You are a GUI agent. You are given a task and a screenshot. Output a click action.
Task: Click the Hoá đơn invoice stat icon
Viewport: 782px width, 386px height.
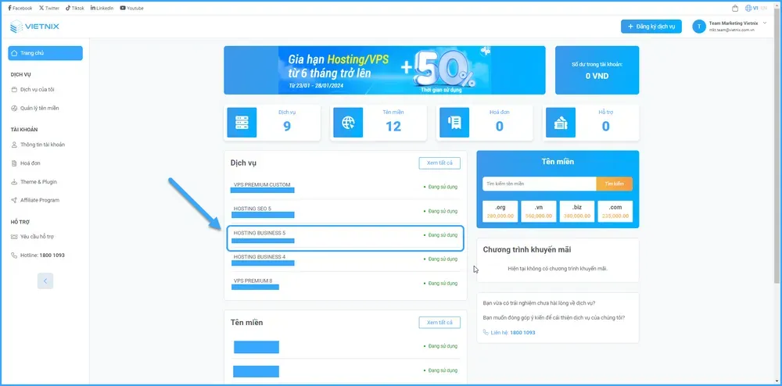[454, 123]
